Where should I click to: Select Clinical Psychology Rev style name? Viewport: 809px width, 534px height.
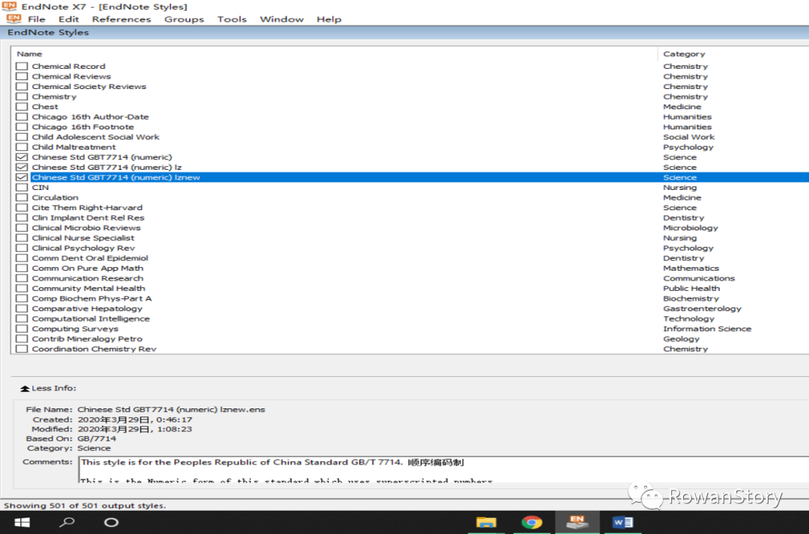pyautogui.click(x=83, y=248)
